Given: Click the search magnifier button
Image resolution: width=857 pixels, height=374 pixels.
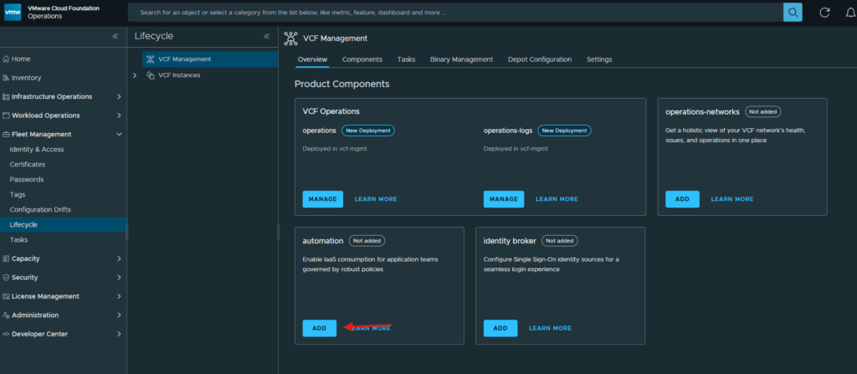Looking at the screenshot, I should [x=793, y=12].
